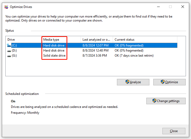Image resolution: width=191 pixels, height=139 pixels.
Task: Sort by the Current status column header
Action: coord(145,40)
